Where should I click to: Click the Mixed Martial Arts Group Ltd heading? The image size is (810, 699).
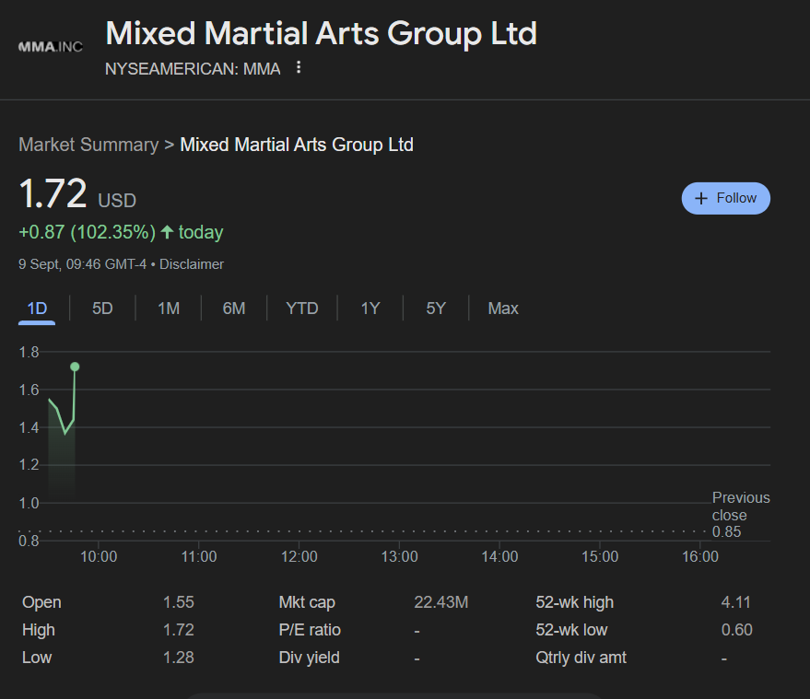[321, 34]
